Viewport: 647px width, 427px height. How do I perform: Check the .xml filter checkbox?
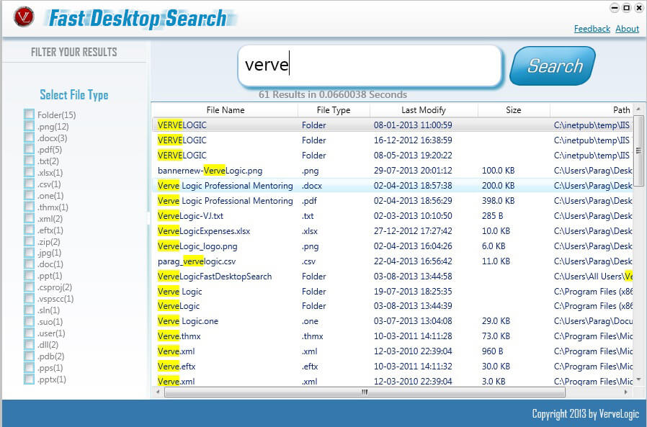(29, 218)
